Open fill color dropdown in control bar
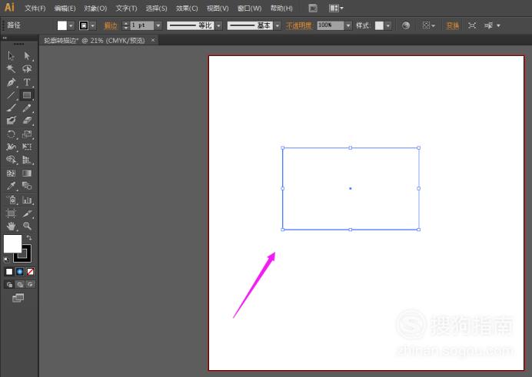The image size is (532, 377). click(71, 25)
